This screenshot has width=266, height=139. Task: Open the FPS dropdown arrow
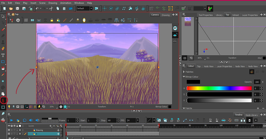[138, 120]
